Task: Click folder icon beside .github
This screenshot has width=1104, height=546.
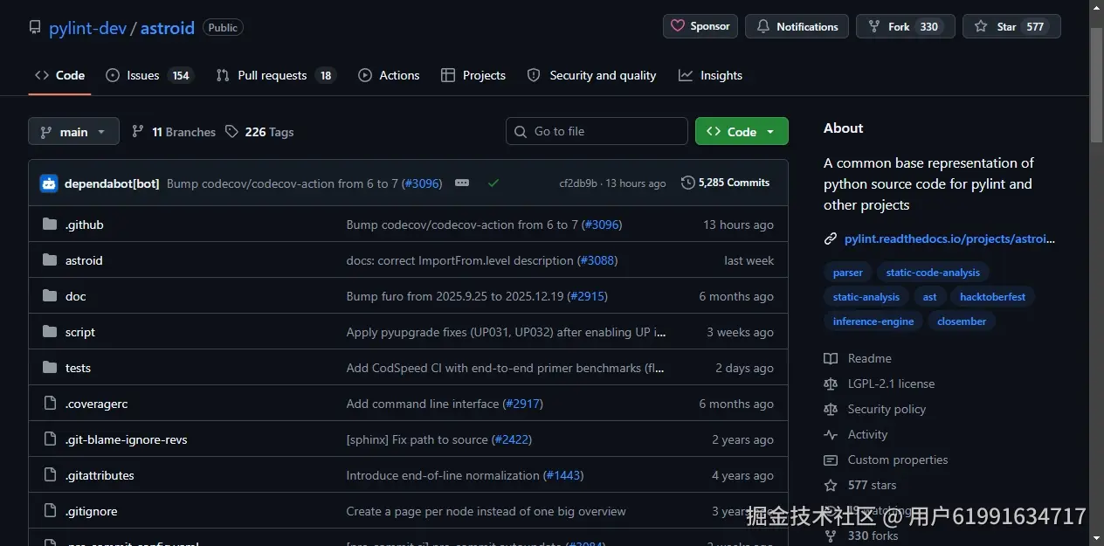Action: click(x=50, y=225)
